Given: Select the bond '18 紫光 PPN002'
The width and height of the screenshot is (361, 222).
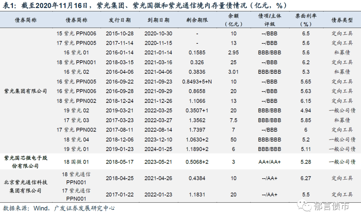Looking at the screenshot, I should point(76,101).
